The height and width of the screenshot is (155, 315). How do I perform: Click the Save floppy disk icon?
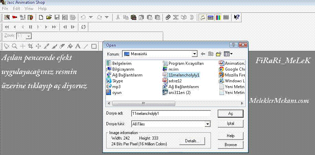57,17
